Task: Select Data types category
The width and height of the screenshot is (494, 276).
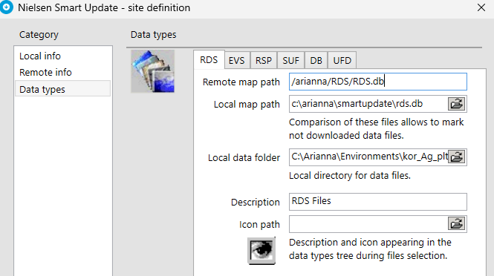Action: [x=62, y=89]
